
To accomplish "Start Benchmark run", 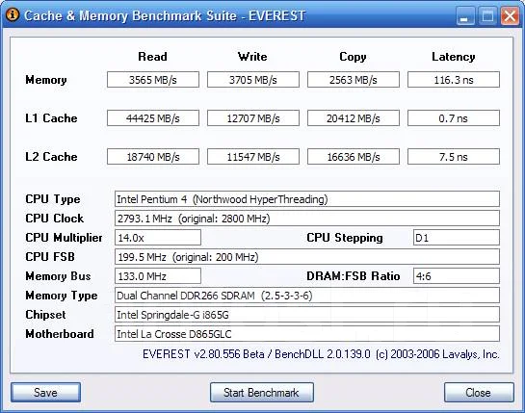I will [261, 392].
